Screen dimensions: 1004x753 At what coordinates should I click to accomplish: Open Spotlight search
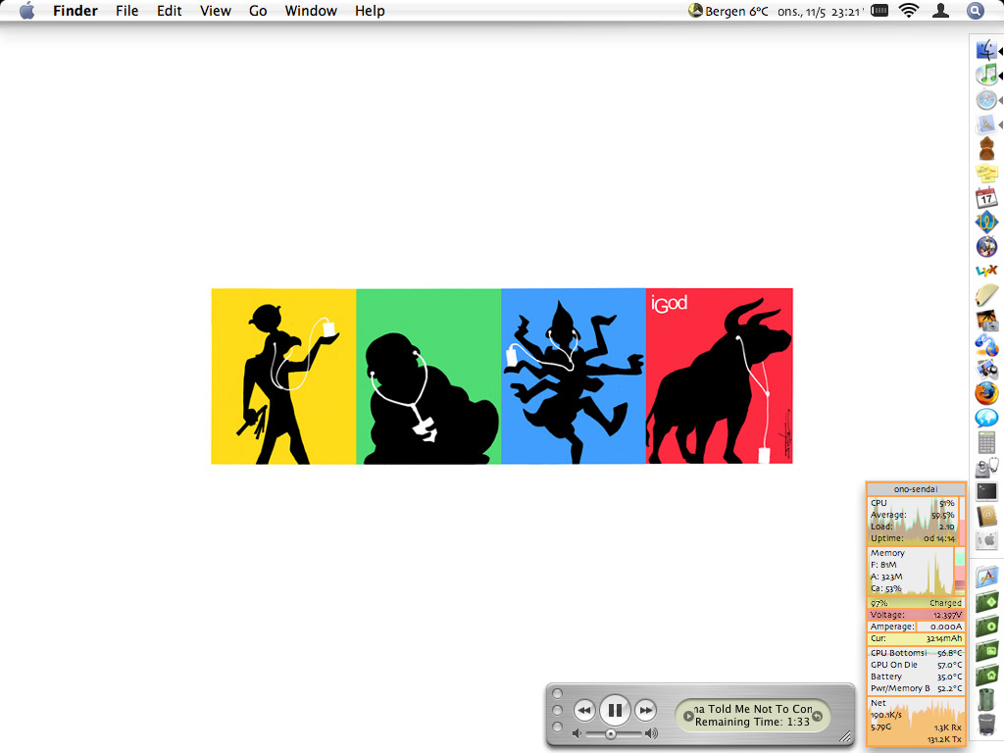[x=976, y=11]
